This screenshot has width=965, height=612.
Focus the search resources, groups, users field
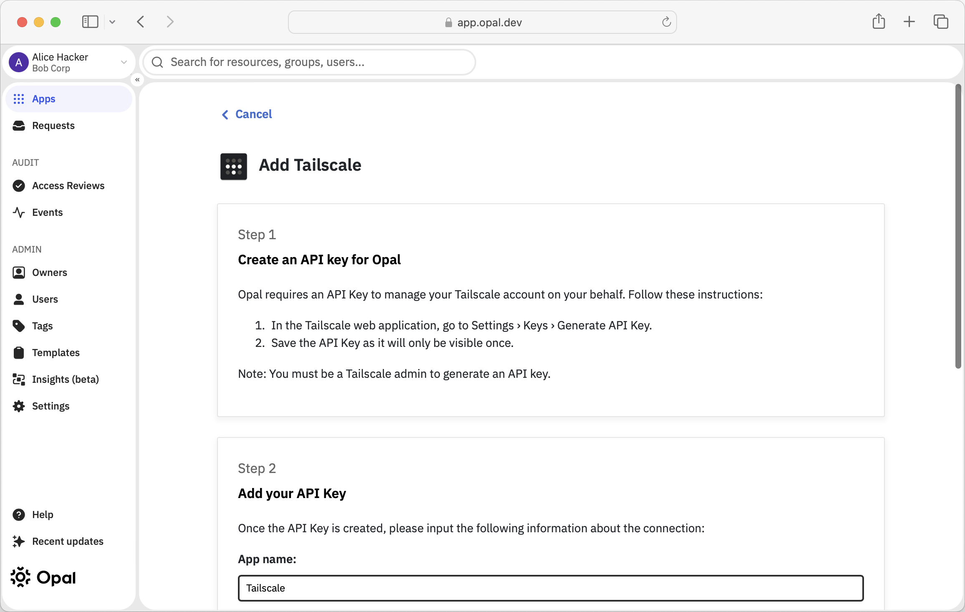pos(309,62)
